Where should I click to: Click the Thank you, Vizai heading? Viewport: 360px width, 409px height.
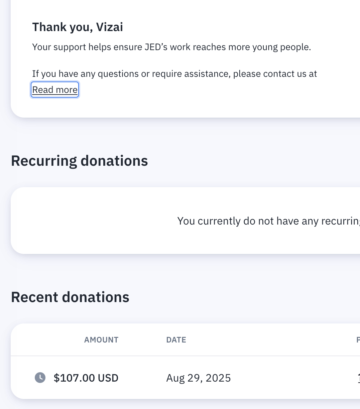[78, 27]
